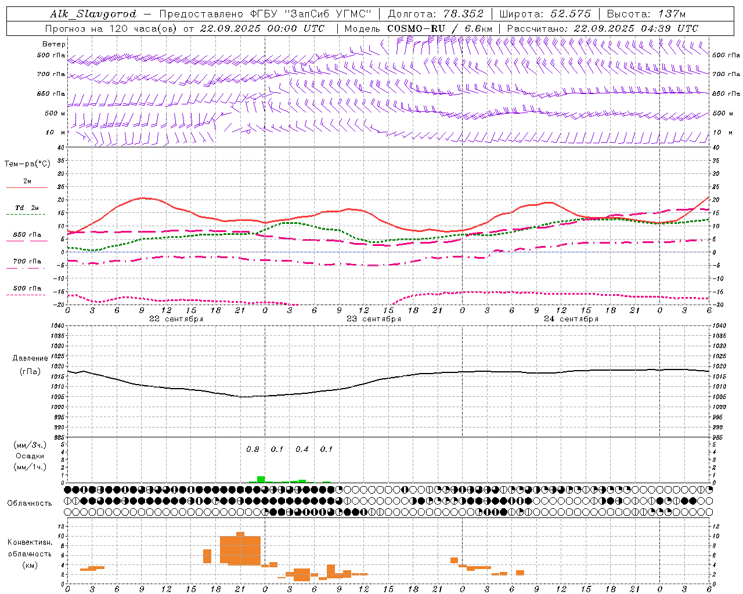Click the 0.8 precipitation amount value

(x=253, y=449)
